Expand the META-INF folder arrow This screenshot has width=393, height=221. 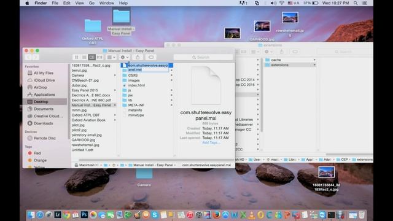(x=172, y=105)
